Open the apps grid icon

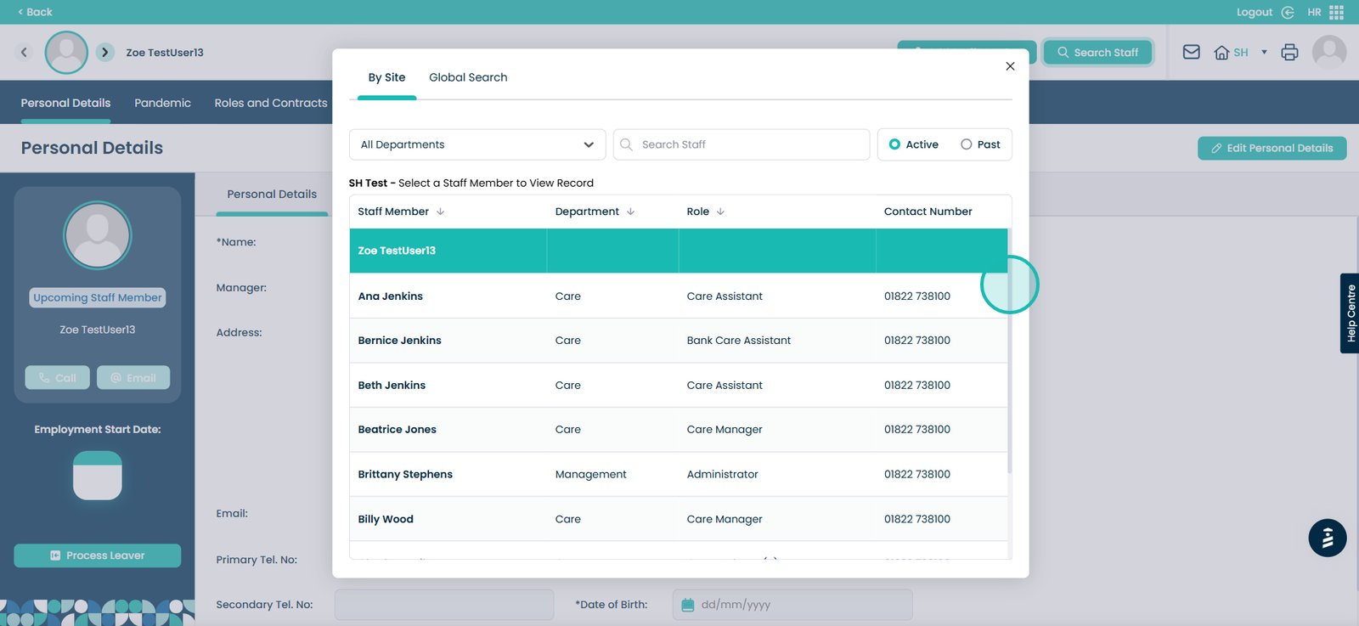coord(1336,12)
